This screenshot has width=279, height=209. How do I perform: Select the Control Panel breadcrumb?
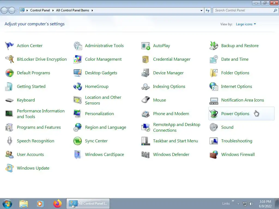[x=40, y=11]
